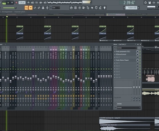Expand the Fruity parametric EQ 2 slot menu
Screen dimensions: 159x131
tap(115, 51)
